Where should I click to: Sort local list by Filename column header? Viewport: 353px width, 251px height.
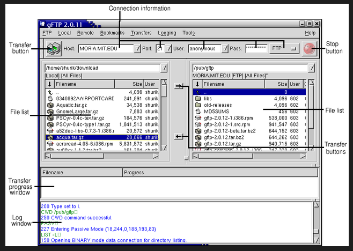[x=84, y=84]
